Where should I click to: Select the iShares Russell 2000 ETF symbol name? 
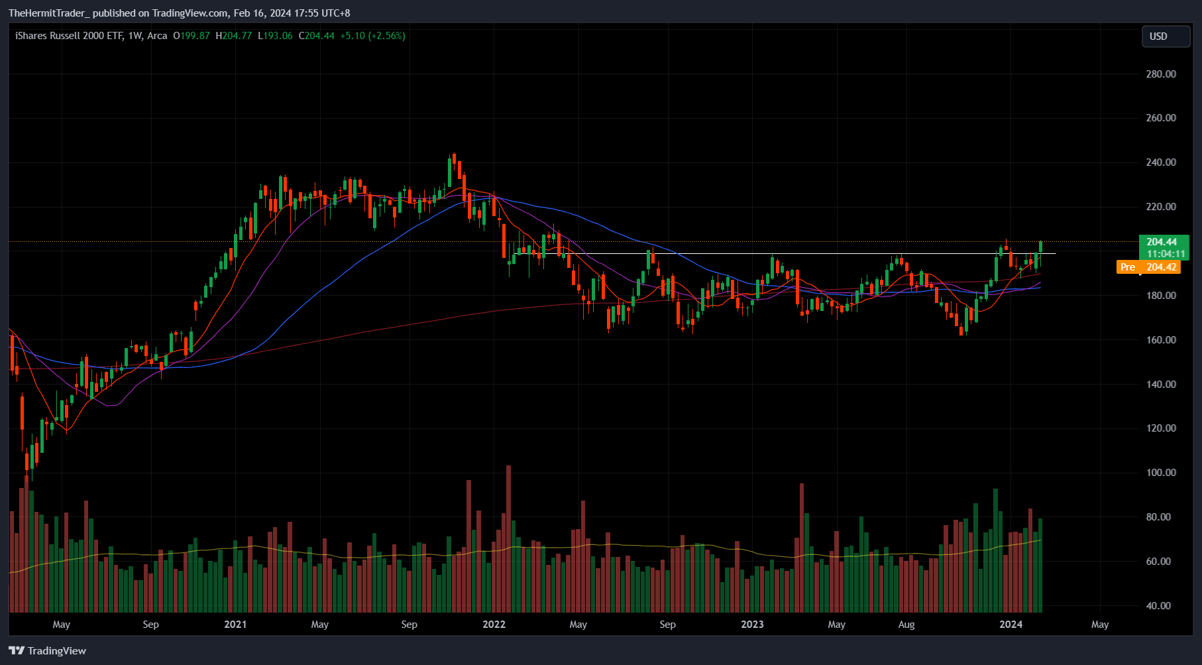pyautogui.click(x=63, y=36)
